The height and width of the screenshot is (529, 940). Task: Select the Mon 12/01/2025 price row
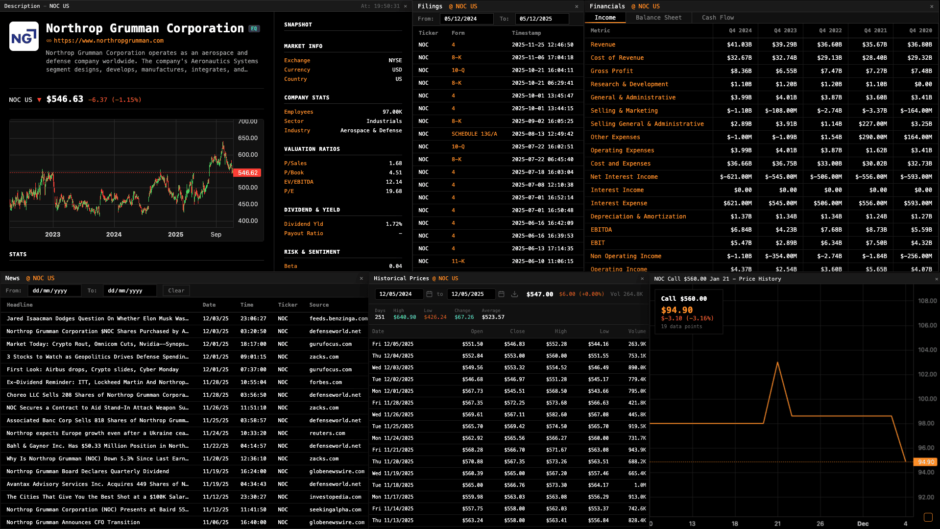(509, 391)
